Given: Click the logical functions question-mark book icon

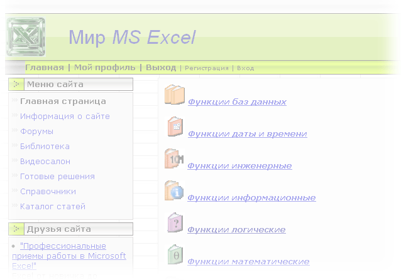Looking at the screenshot, I should point(175,222).
